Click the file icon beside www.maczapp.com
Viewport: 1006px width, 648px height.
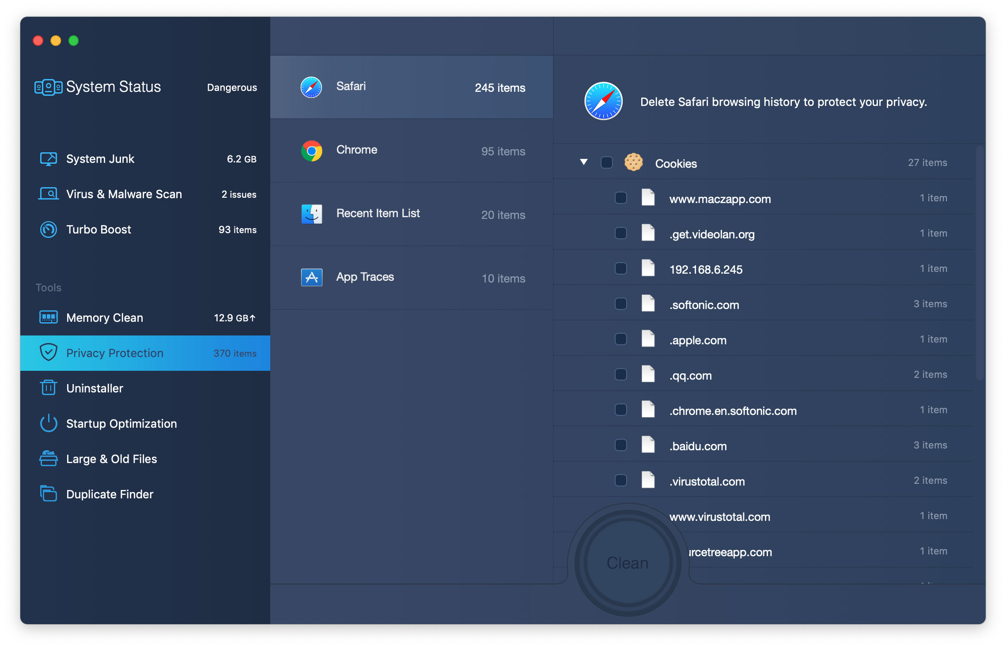tap(648, 197)
